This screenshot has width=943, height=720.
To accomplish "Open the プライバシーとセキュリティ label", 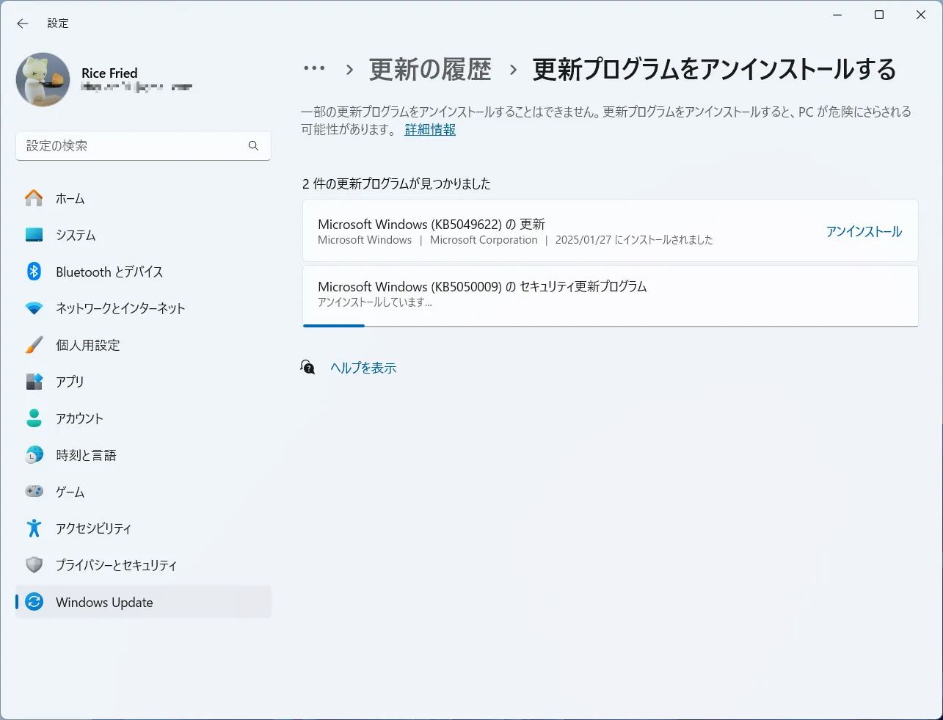I will click(x=116, y=565).
